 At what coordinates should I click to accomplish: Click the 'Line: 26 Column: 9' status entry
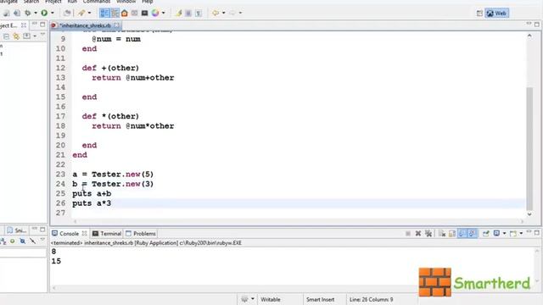(x=372, y=299)
